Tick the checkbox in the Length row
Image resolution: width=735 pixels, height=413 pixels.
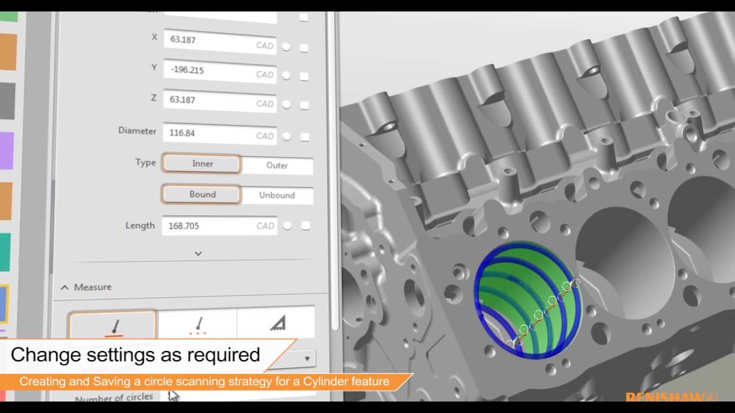pyautogui.click(x=305, y=226)
